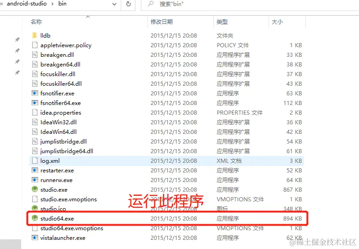Click the POLICY 文件 type cell

233,45
